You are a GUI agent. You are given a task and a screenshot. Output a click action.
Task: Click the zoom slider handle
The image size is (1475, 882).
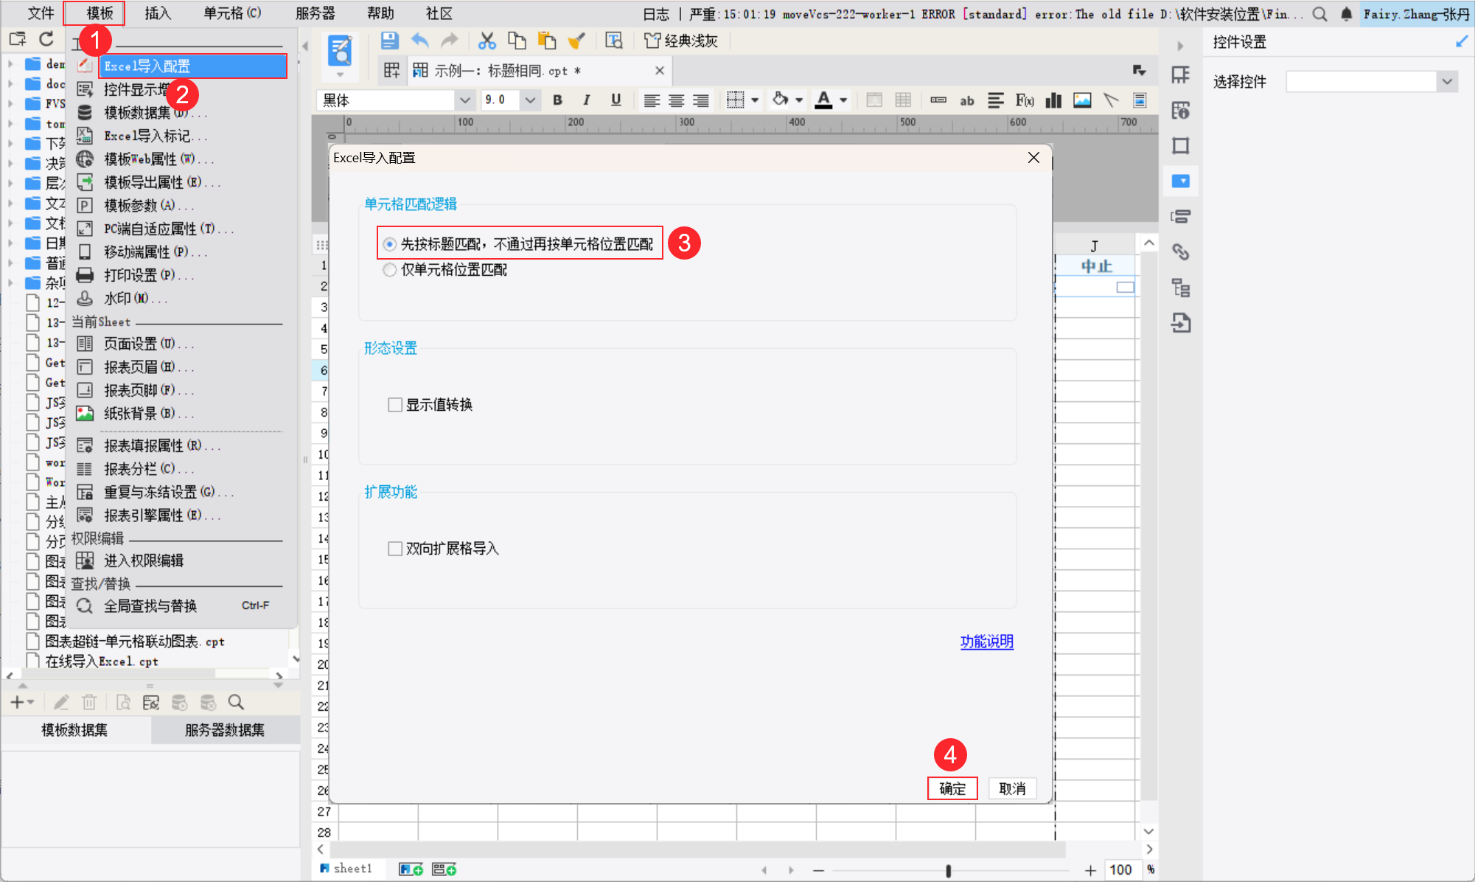[948, 871]
